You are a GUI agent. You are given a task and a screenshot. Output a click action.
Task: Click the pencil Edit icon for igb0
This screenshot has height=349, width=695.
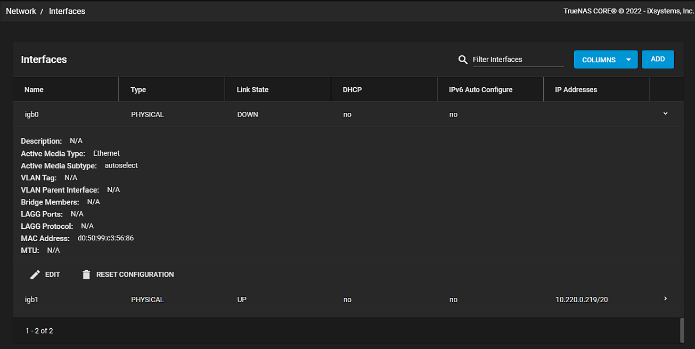(35, 275)
